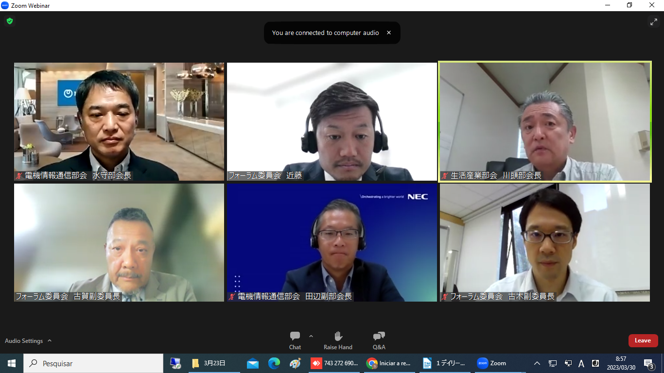Open the 3月23日 folder taskbar item

point(209,363)
